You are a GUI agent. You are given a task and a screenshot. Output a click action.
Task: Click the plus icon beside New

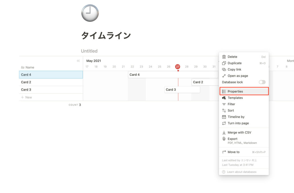tap(22, 97)
